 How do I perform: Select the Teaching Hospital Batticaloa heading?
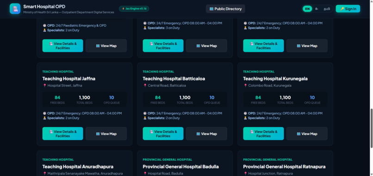[x=174, y=79]
